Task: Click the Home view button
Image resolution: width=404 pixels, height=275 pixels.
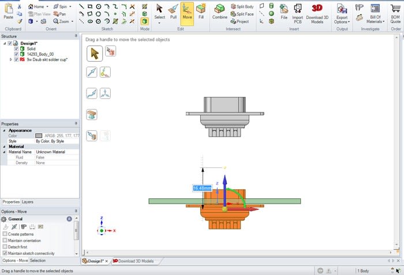Action: (x=36, y=7)
